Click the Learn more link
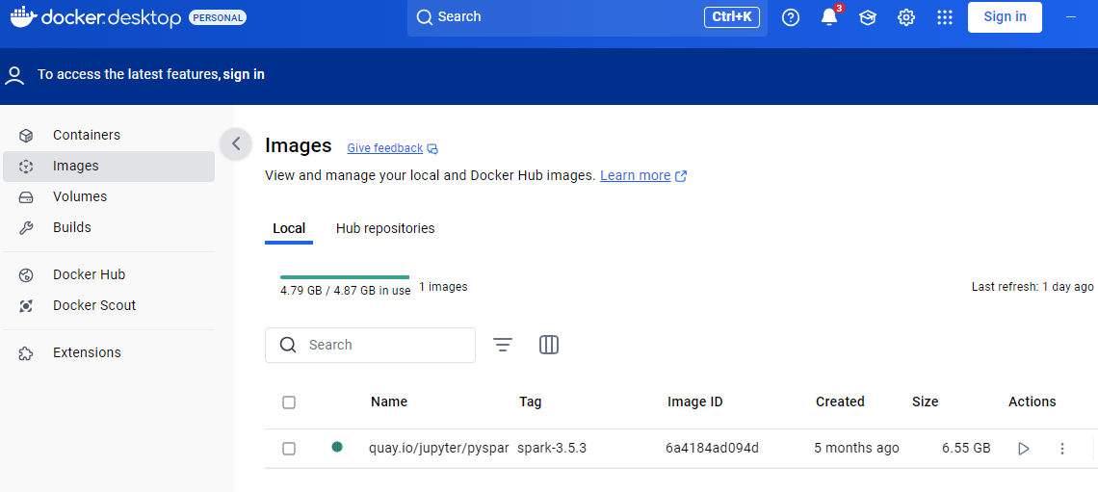This screenshot has height=492, width=1098. click(635, 175)
